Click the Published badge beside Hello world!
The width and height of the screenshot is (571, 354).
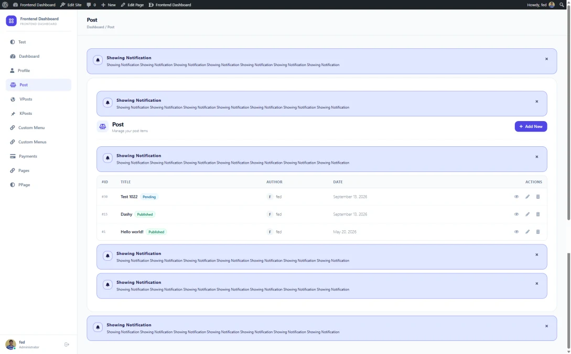point(156,232)
